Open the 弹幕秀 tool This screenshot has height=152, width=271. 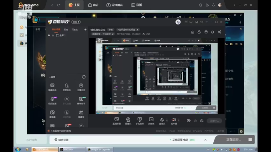pyautogui.click(x=81, y=114)
